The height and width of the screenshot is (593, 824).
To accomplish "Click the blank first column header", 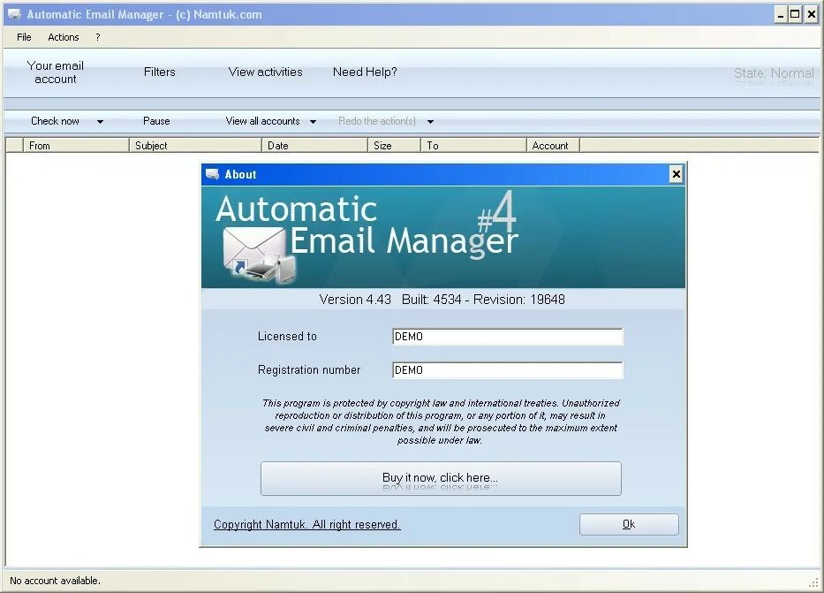I will click(15, 146).
